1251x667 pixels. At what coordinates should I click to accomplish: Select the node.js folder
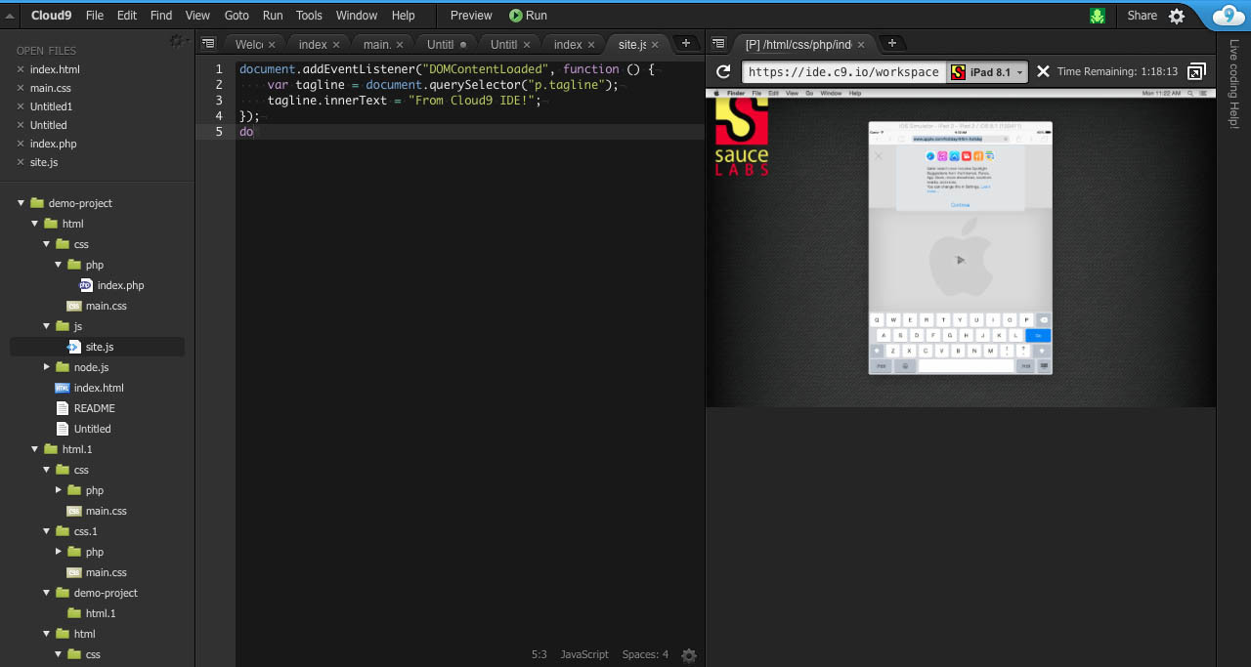[x=91, y=367]
